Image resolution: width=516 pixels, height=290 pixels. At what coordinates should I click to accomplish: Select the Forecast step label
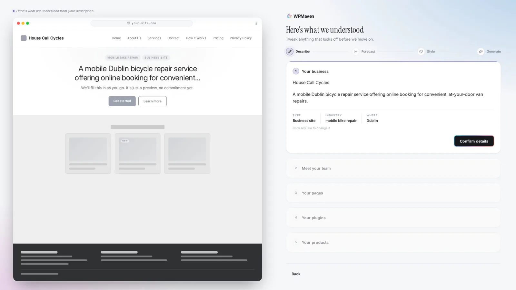click(x=368, y=52)
